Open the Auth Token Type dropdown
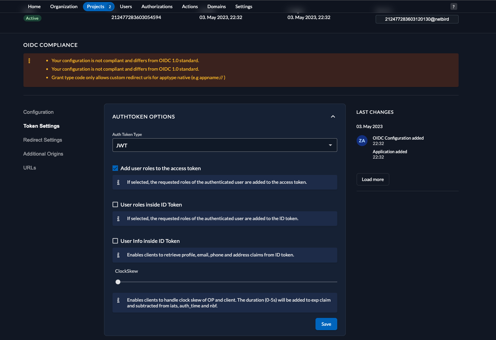 pos(224,145)
